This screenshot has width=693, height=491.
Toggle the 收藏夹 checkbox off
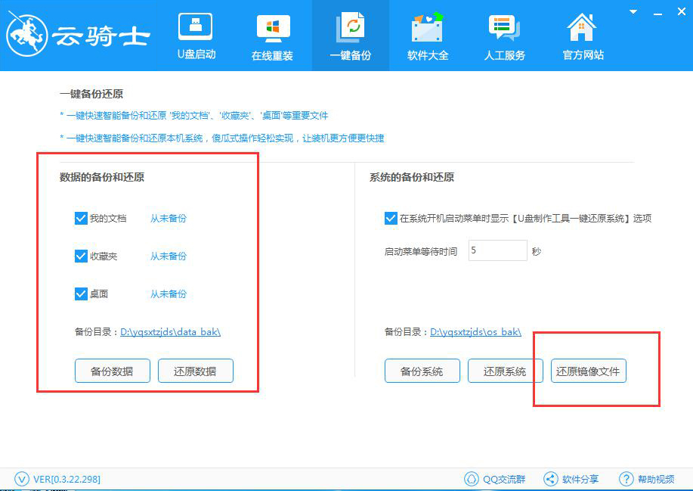tap(81, 256)
